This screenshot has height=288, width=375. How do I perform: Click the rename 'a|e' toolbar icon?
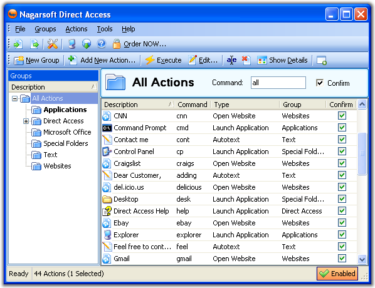tap(231, 60)
